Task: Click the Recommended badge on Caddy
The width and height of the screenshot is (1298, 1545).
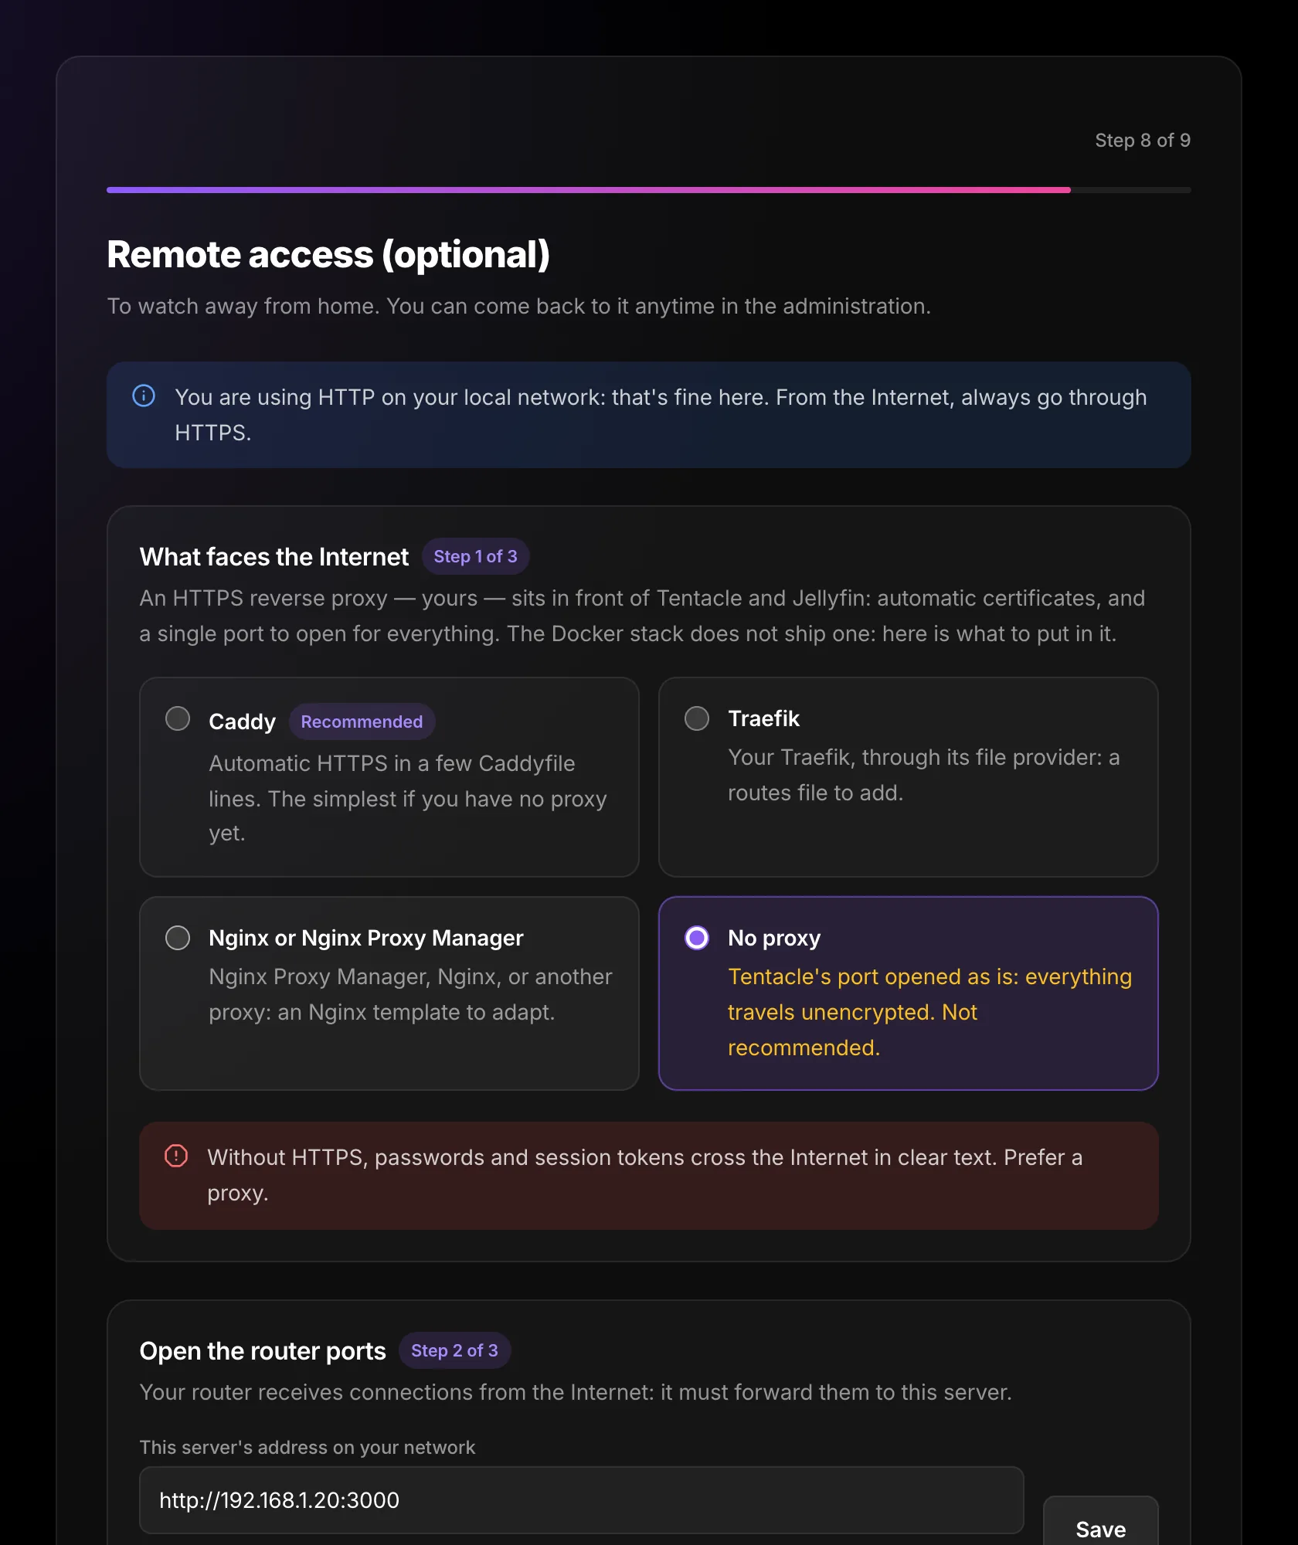Action: click(x=362, y=722)
